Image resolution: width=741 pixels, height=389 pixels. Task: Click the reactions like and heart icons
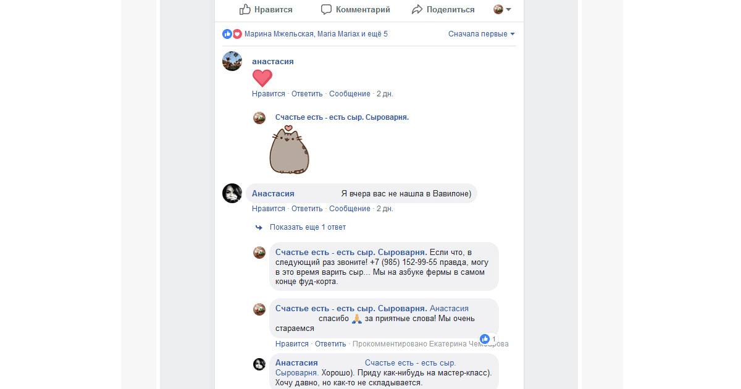point(232,34)
